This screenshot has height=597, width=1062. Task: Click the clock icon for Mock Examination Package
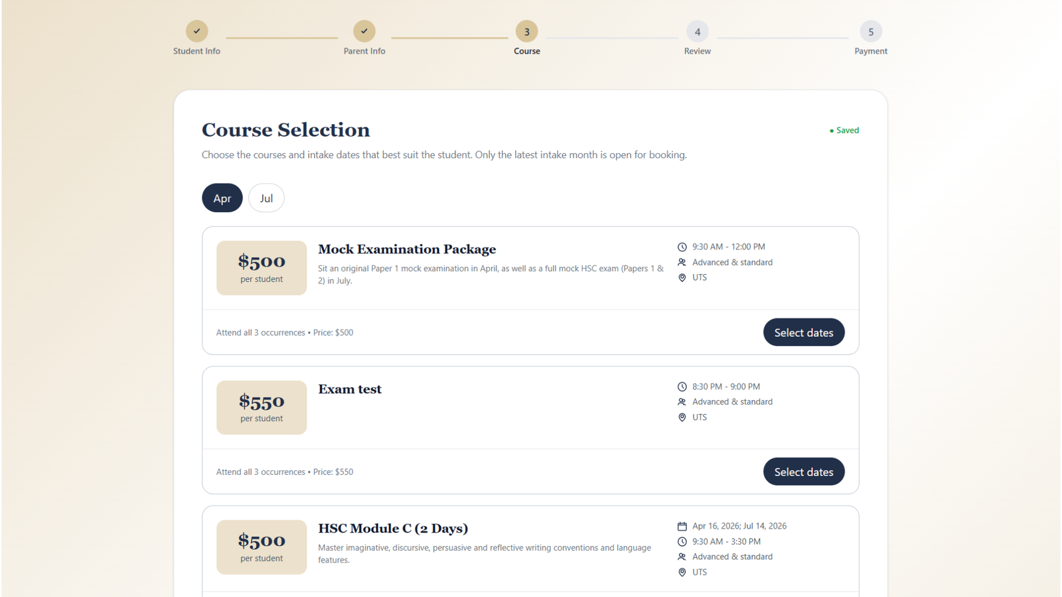[682, 247]
